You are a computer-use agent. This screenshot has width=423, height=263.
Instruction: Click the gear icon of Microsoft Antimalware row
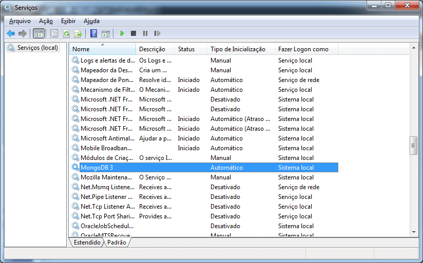point(75,138)
